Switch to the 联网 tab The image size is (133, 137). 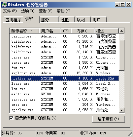coord(83,20)
